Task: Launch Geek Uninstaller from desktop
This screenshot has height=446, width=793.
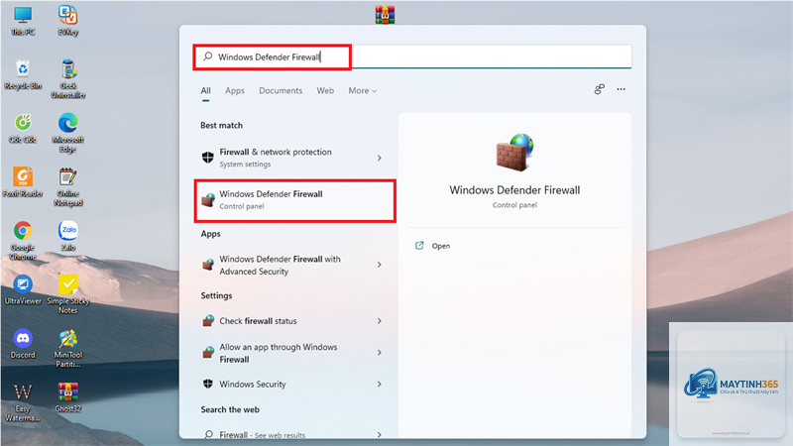Action: [x=67, y=79]
